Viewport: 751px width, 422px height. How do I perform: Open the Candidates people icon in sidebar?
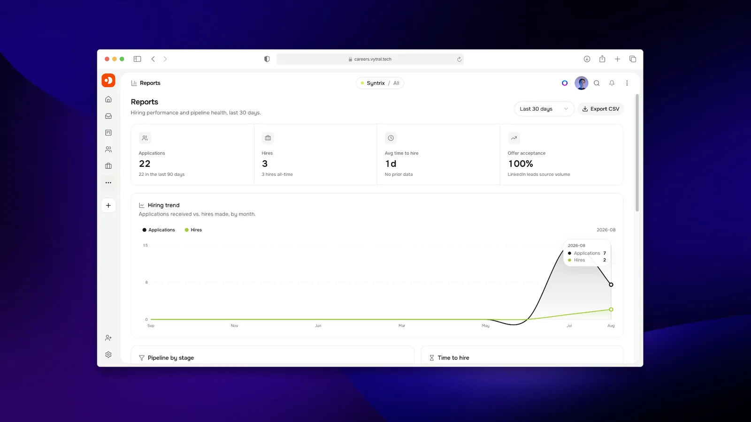coord(108,150)
